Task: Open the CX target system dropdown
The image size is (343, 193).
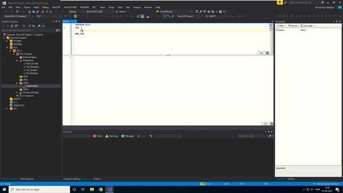Action: click(x=218, y=16)
